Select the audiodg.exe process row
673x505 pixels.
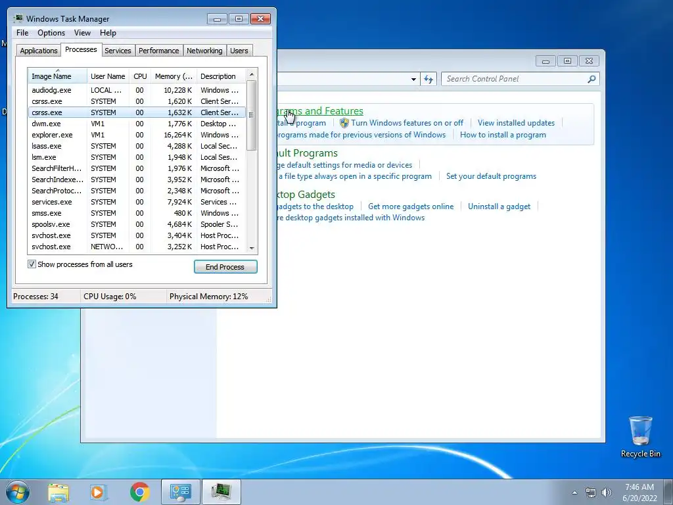pyautogui.click(x=137, y=90)
